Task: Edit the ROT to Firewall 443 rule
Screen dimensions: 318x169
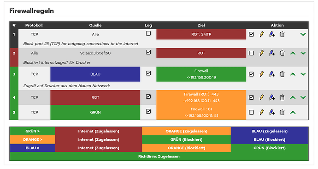Action: [x=262, y=97]
